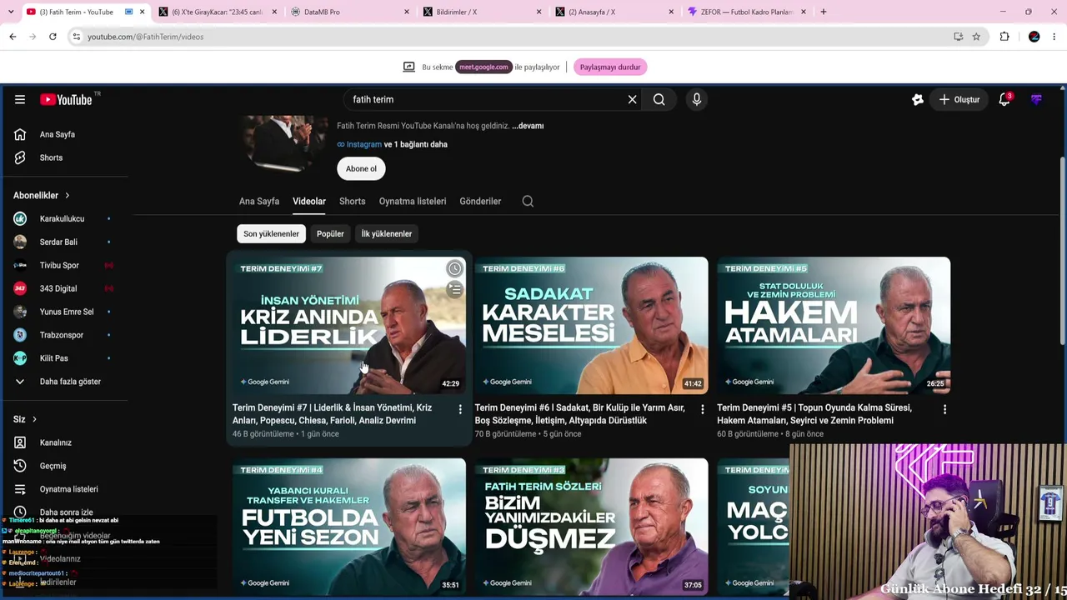1067x600 pixels.
Task: Open the Yunus Emre Sel subscription channel
Action: pyautogui.click(x=67, y=312)
